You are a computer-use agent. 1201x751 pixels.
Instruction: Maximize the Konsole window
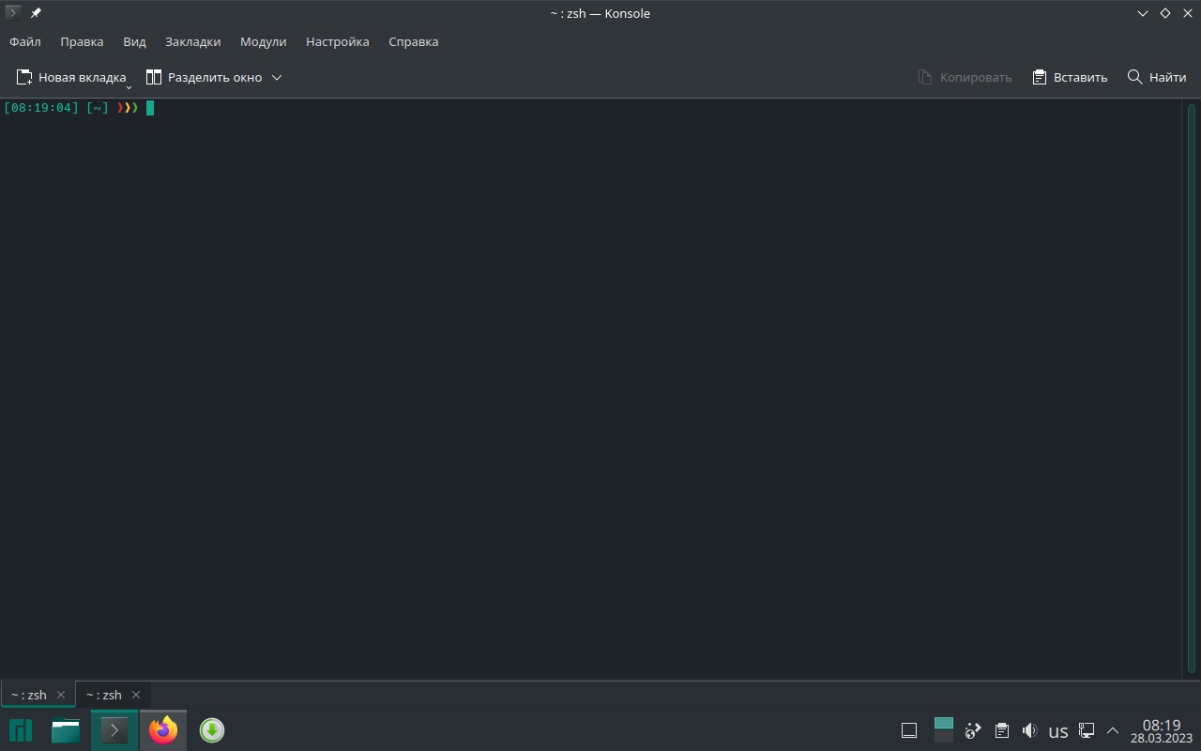1165,13
